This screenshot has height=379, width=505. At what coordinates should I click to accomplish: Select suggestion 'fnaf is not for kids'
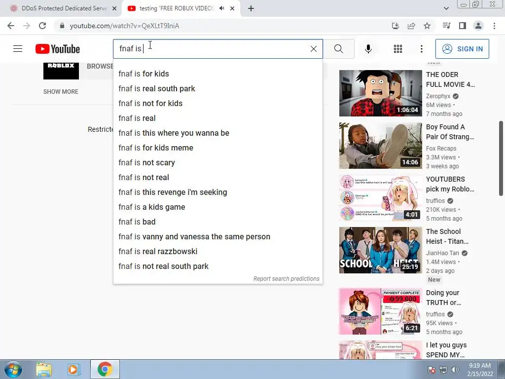click(x=217, y=104)
